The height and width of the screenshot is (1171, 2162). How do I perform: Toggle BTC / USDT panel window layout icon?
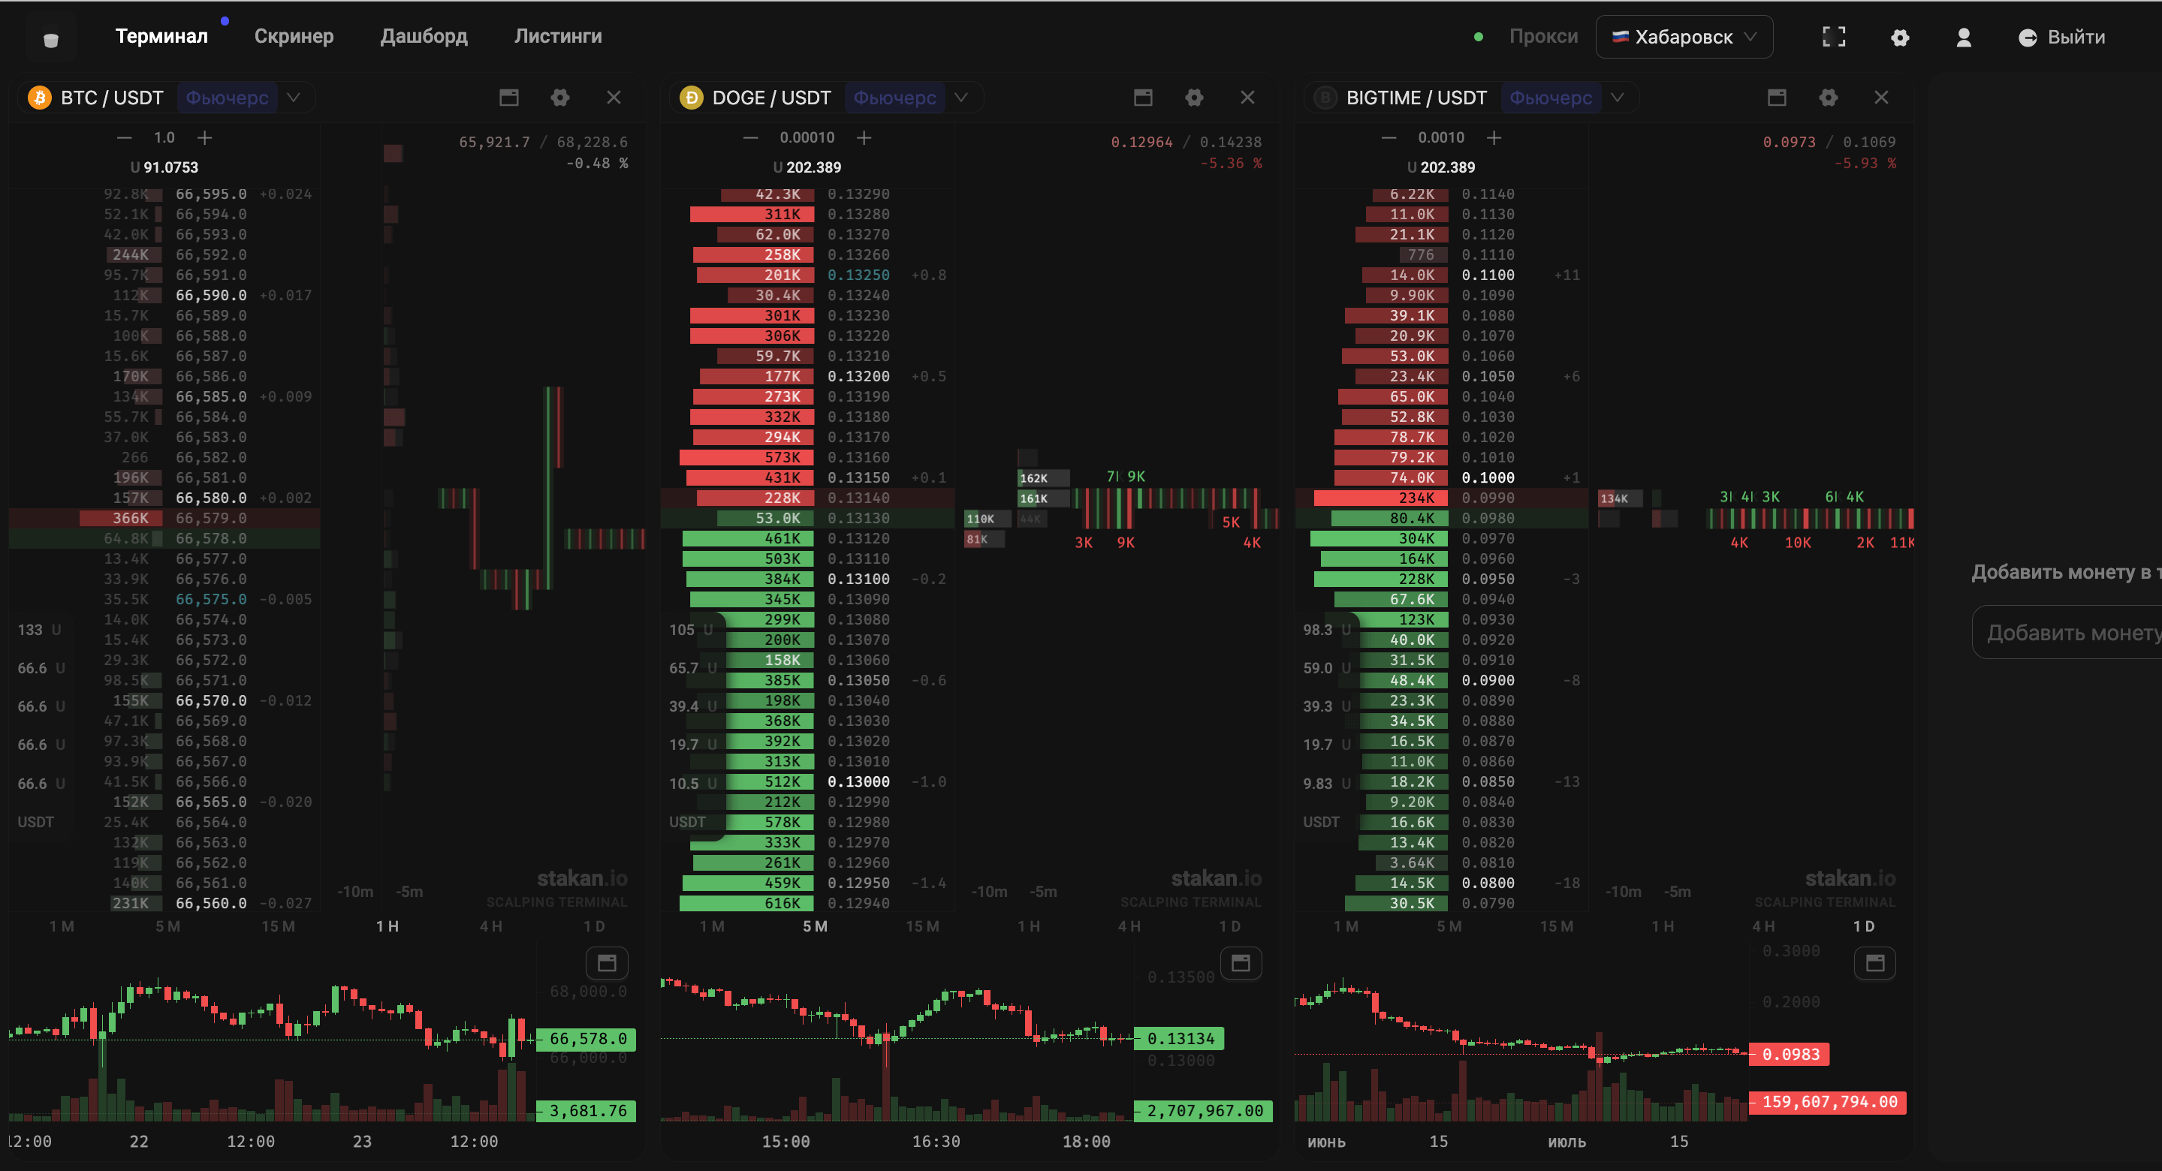[x=508, y=98]
